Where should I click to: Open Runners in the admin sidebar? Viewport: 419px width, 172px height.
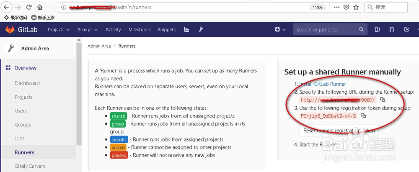(24, 152)
